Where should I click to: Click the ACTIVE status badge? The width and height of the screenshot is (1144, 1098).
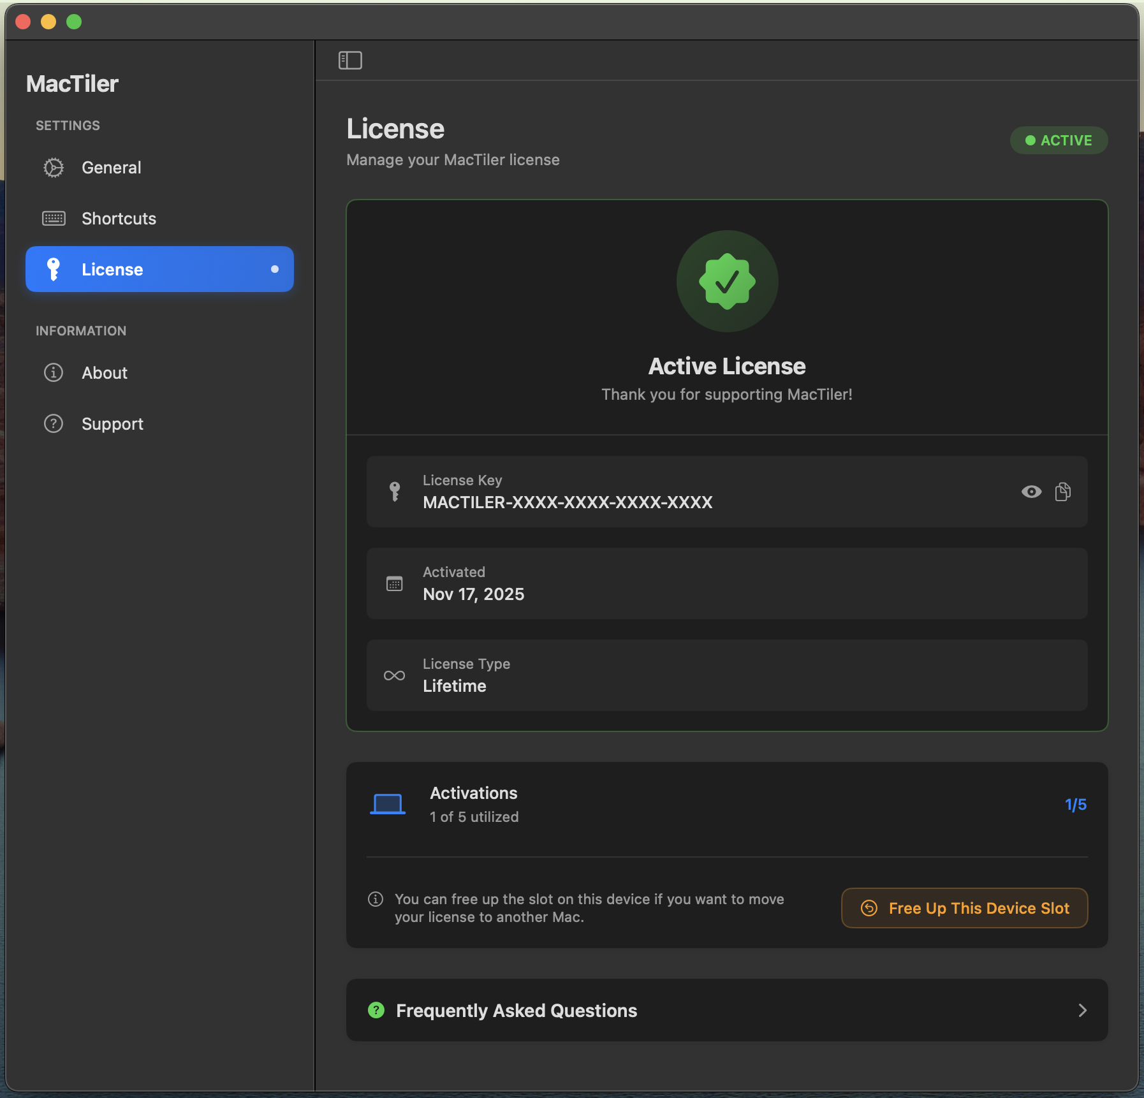(x=1059, y=140)
